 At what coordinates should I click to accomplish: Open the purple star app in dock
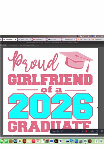point(61,141)
